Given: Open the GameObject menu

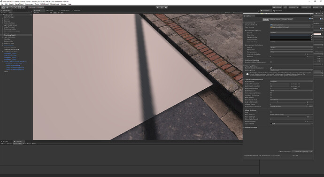Looking at the screenshot, I should tap(19, 4).
